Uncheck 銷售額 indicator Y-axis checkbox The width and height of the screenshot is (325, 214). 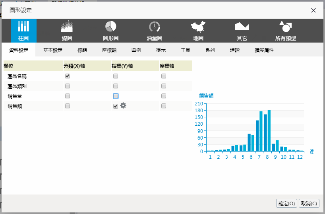(x=116, y=106)
